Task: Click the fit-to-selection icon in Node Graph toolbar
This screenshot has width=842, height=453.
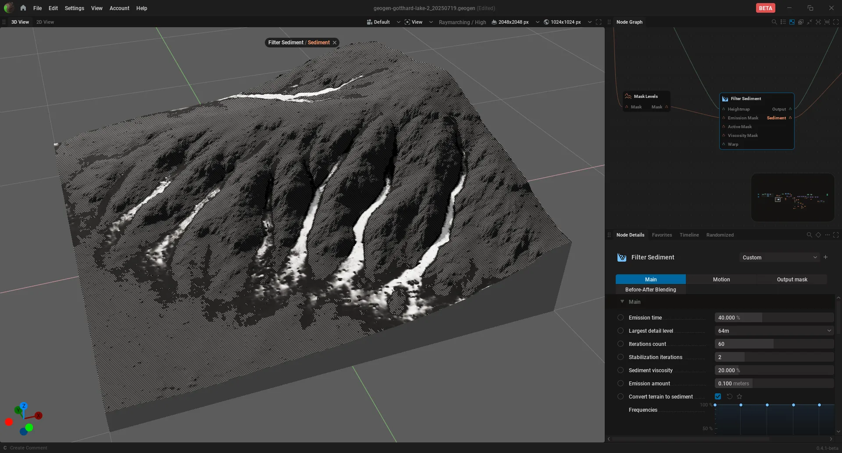Action: 818,22
